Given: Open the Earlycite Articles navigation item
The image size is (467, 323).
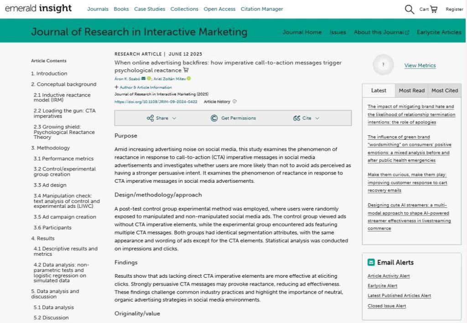Looking at the screenshot, I should tap(439, 32).
